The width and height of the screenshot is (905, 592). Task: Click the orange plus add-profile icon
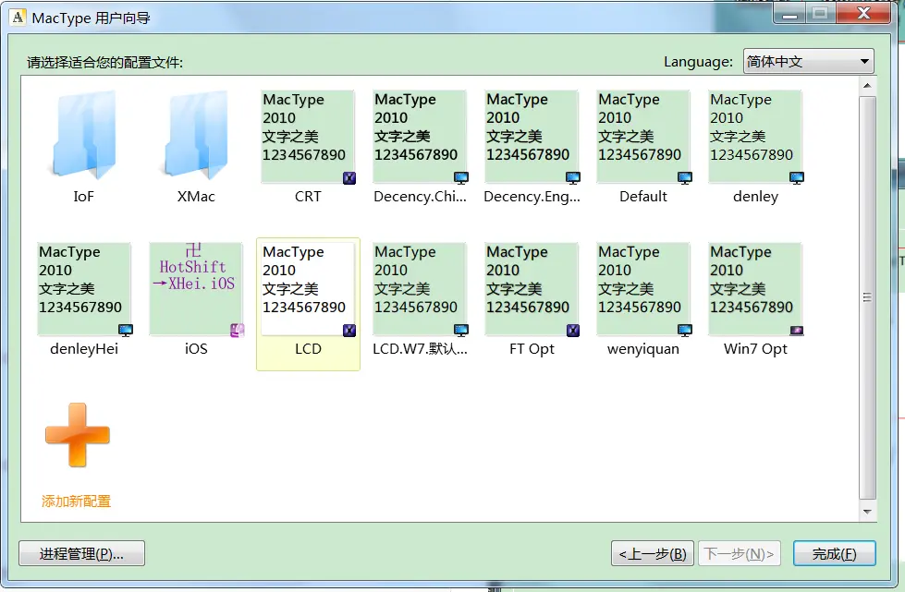click(x=78, y=435)
